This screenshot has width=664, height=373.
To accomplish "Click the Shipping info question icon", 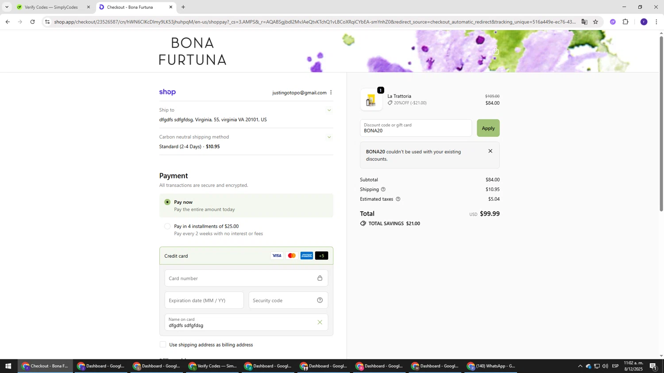I will click(x=383, y=189).
